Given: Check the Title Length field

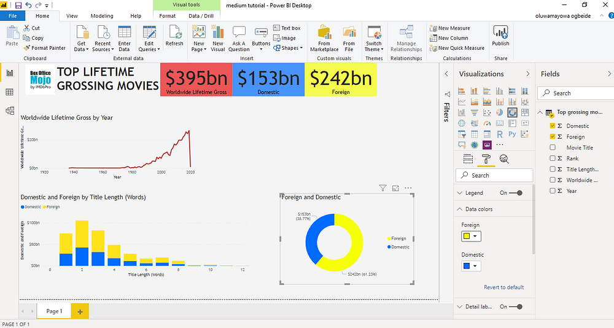Looking at the screenshot, I should click(x=553, y=169).
